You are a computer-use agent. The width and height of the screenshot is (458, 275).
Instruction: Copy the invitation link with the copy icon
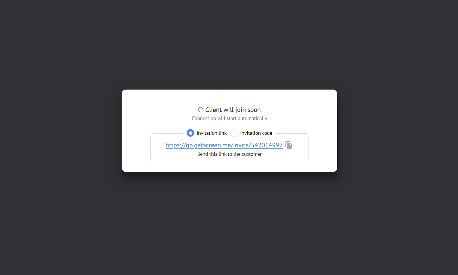pyautogui.click(x=289, y=145)
